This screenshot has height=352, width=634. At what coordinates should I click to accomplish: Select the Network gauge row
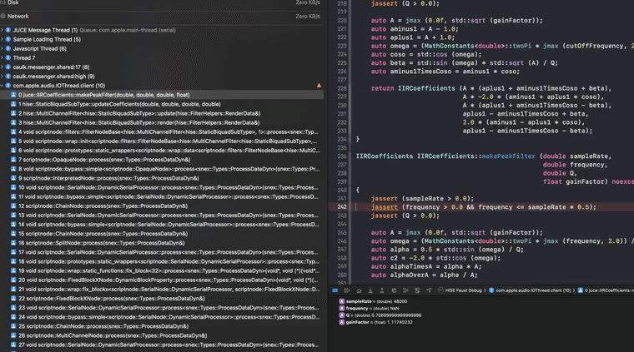162,16
